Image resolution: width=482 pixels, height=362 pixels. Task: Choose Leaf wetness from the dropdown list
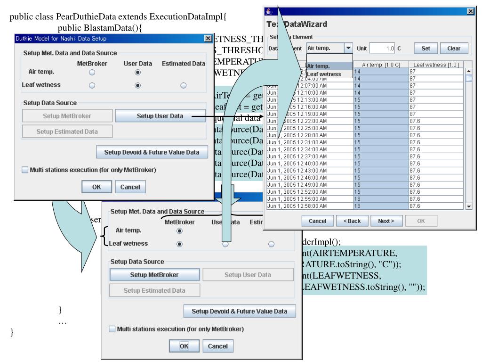[x=329, y=74]
